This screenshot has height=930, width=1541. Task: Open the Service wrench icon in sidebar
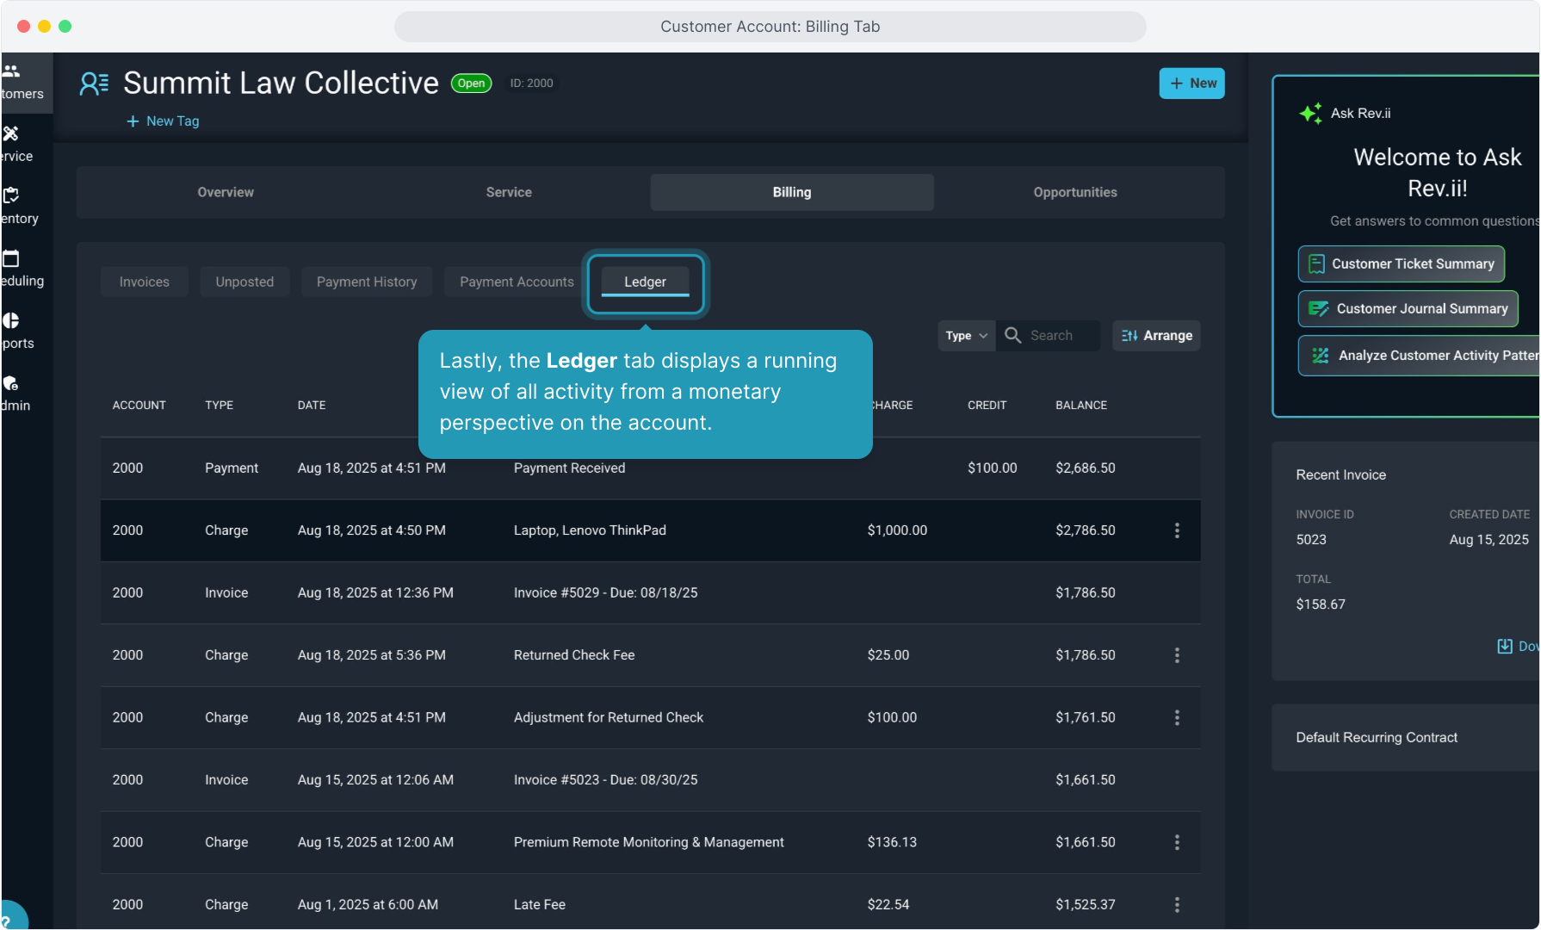11,133
